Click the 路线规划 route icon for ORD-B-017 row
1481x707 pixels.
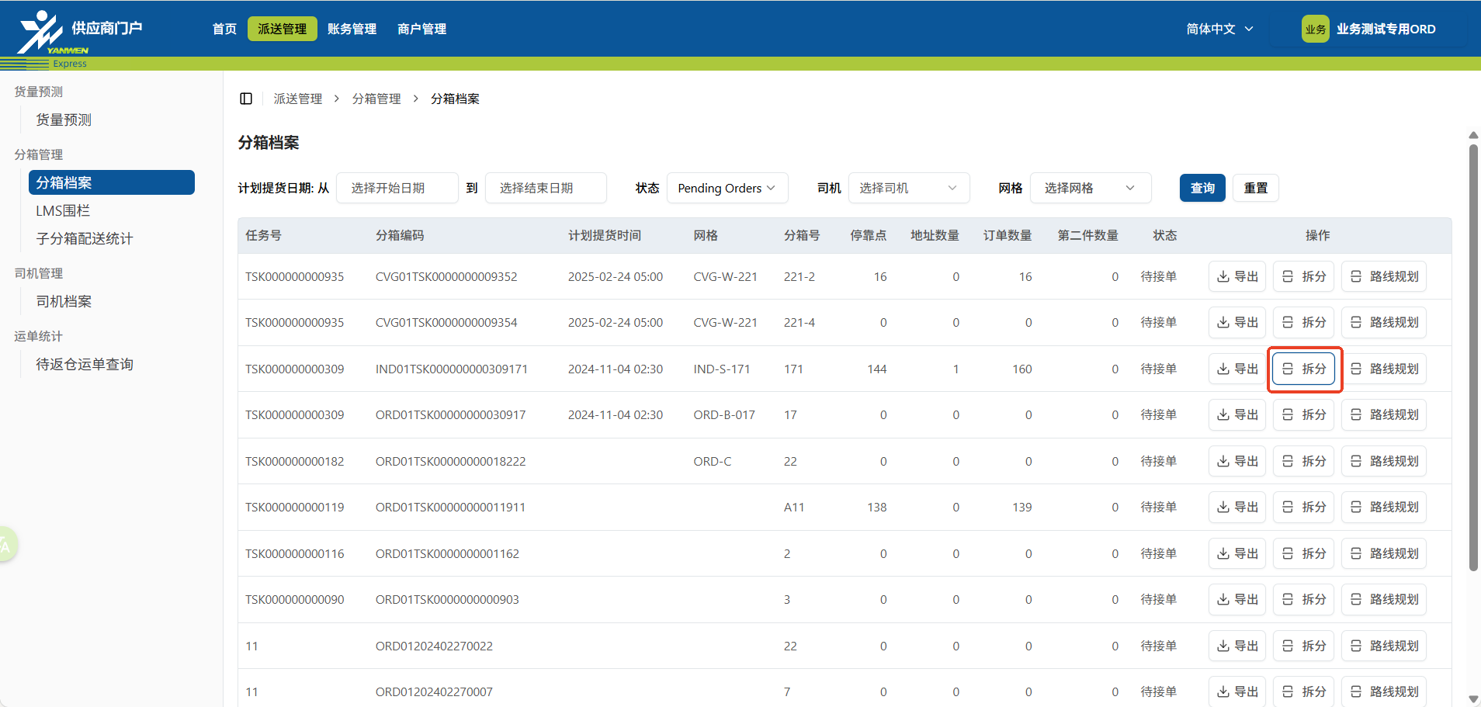coord(1384,414)
